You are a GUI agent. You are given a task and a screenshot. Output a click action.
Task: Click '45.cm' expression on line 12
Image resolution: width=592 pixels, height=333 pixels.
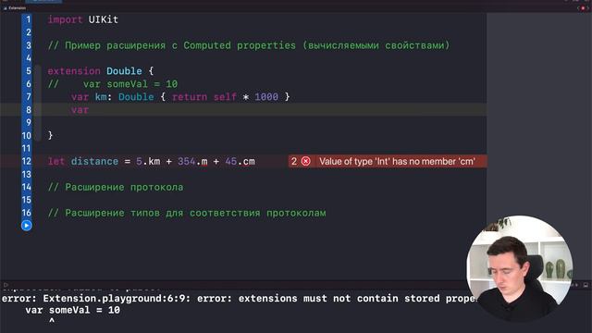[x=240, y=161]
